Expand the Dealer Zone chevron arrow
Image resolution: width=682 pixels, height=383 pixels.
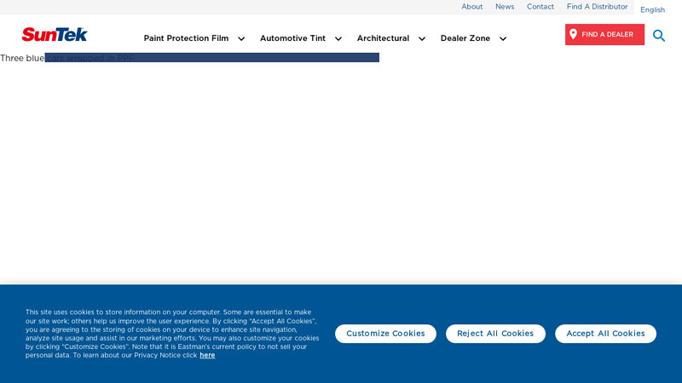[503, 38]
